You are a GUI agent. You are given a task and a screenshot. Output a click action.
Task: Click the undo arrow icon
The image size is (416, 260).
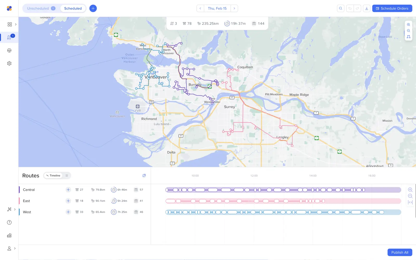[350, 8]
